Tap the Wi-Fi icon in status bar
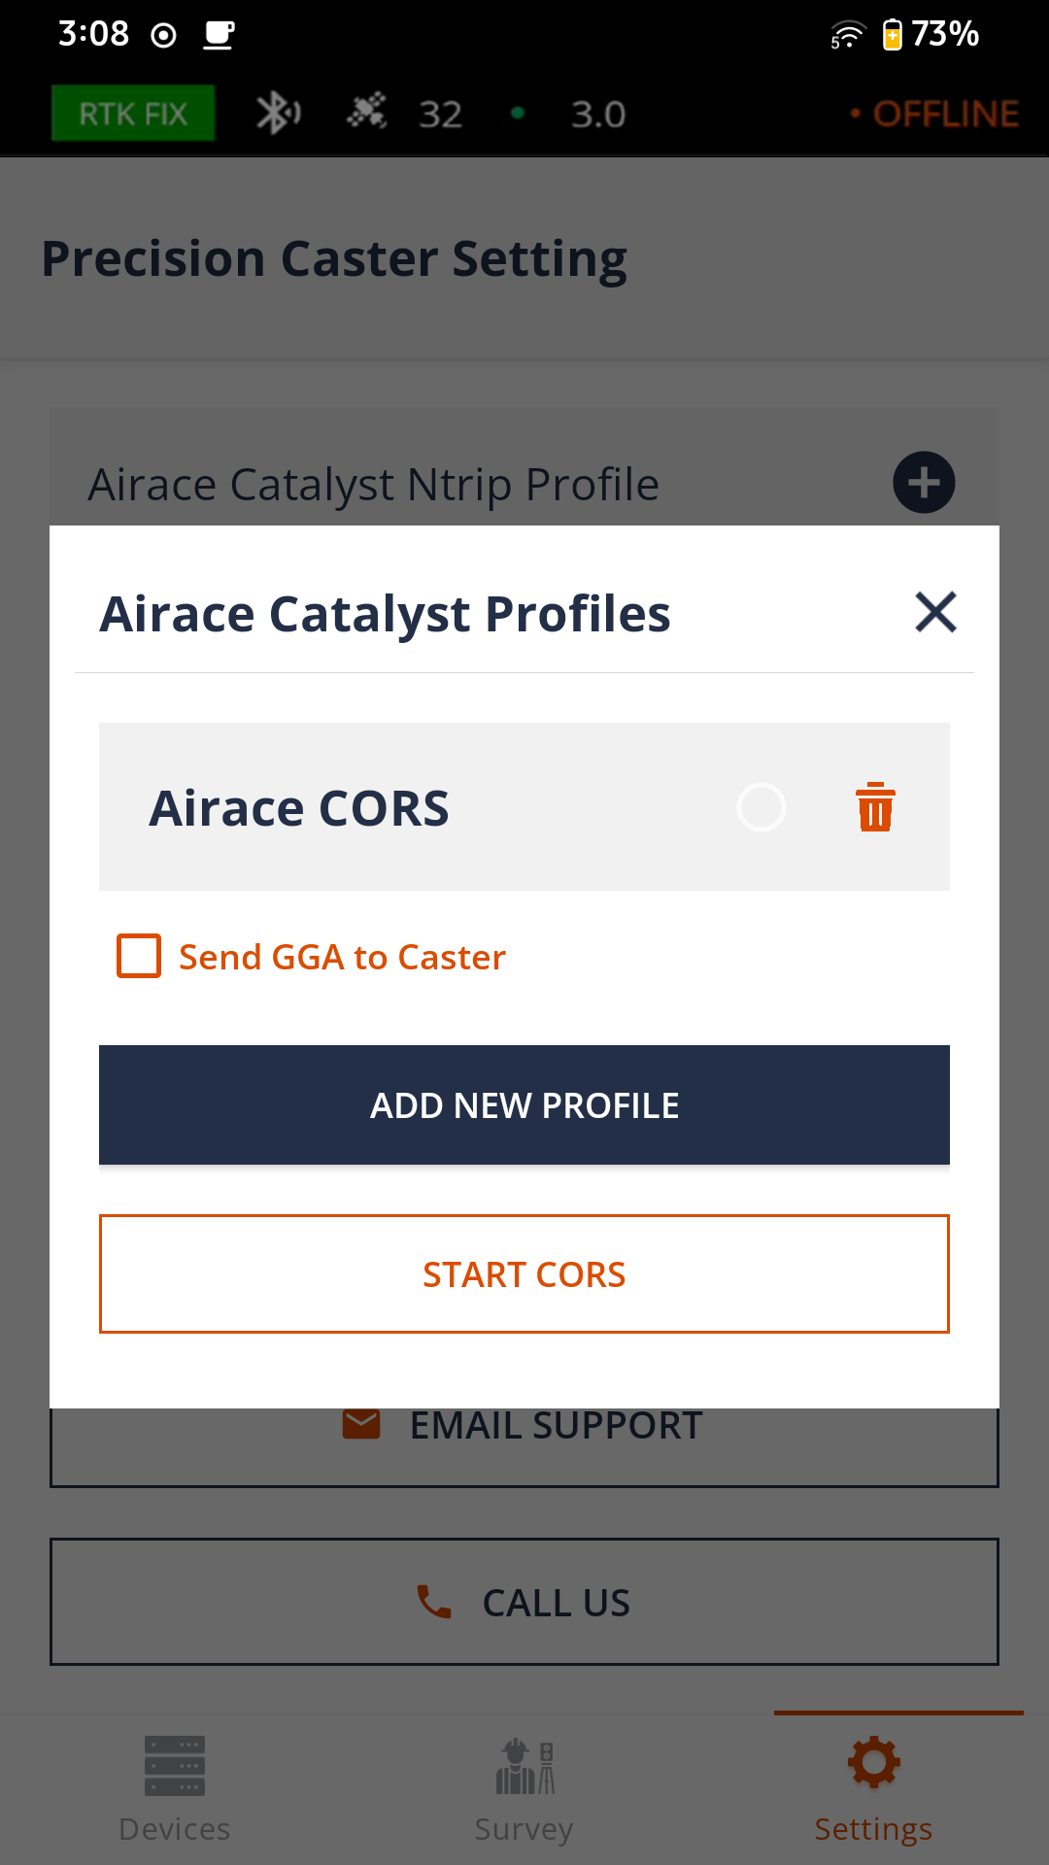The height and width of the screenshot is (1865, 1049). click(847, 35)
